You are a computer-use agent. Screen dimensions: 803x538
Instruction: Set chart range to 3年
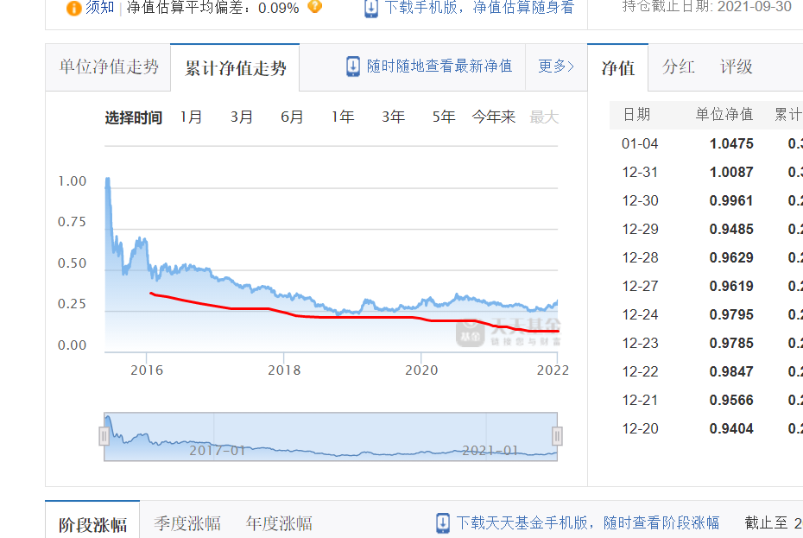click(394, 117)
